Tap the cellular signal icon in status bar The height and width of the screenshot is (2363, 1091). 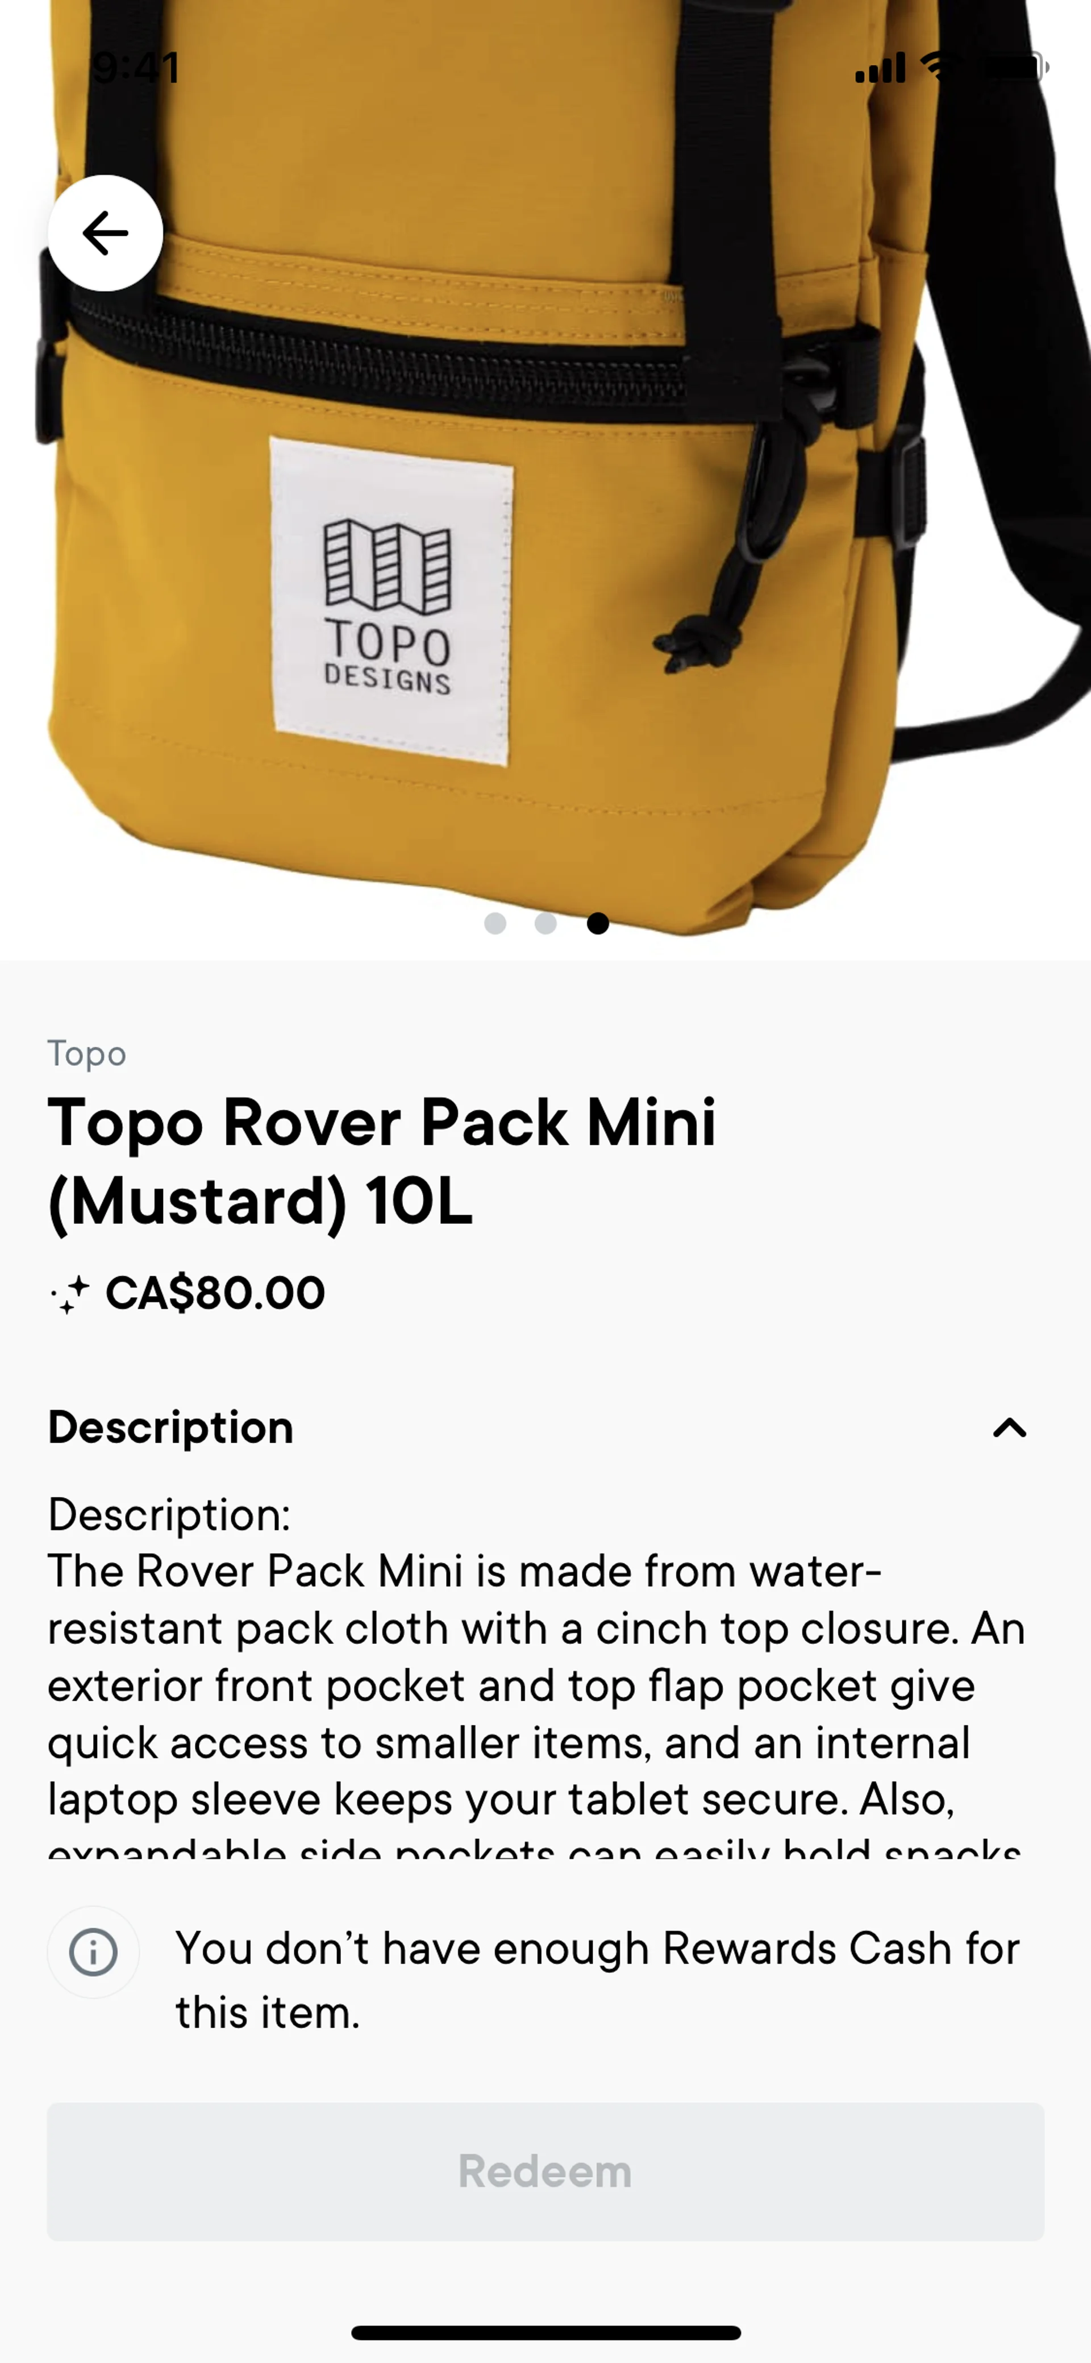coord(880,67)
